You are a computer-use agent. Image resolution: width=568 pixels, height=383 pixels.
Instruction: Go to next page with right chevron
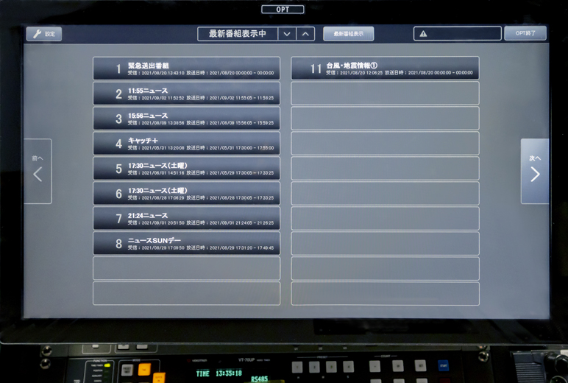click(535, 172)
